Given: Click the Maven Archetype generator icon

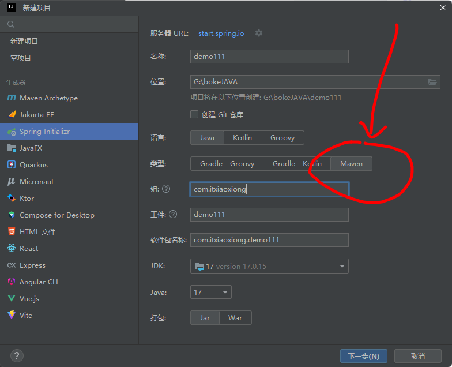Looking at the screenshot, I should coord(12,98).
